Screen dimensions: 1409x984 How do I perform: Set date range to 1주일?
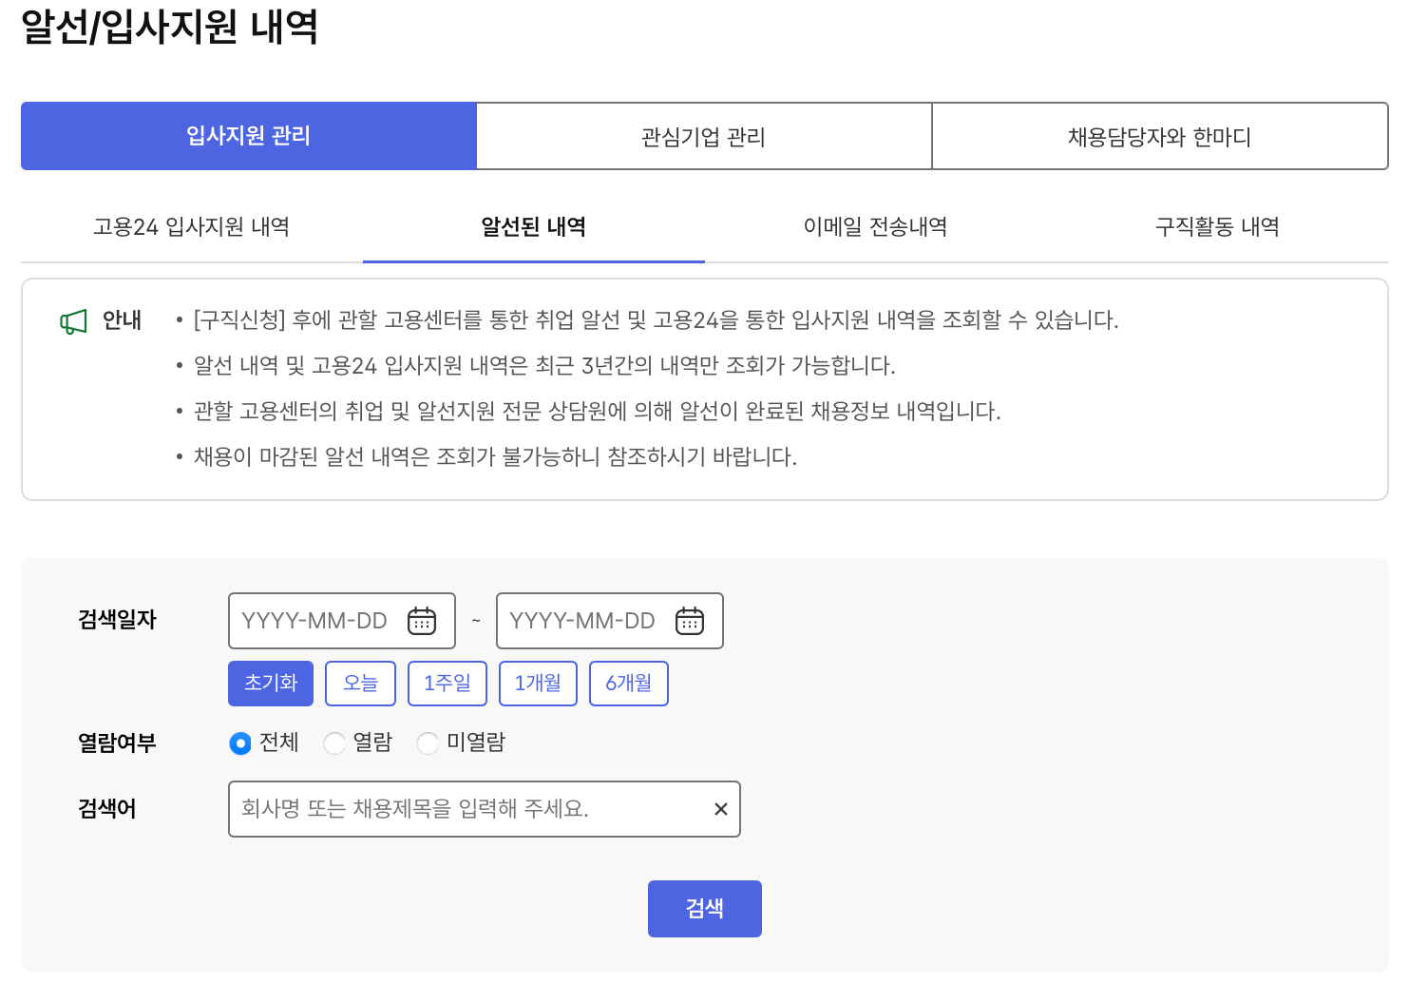447,683
